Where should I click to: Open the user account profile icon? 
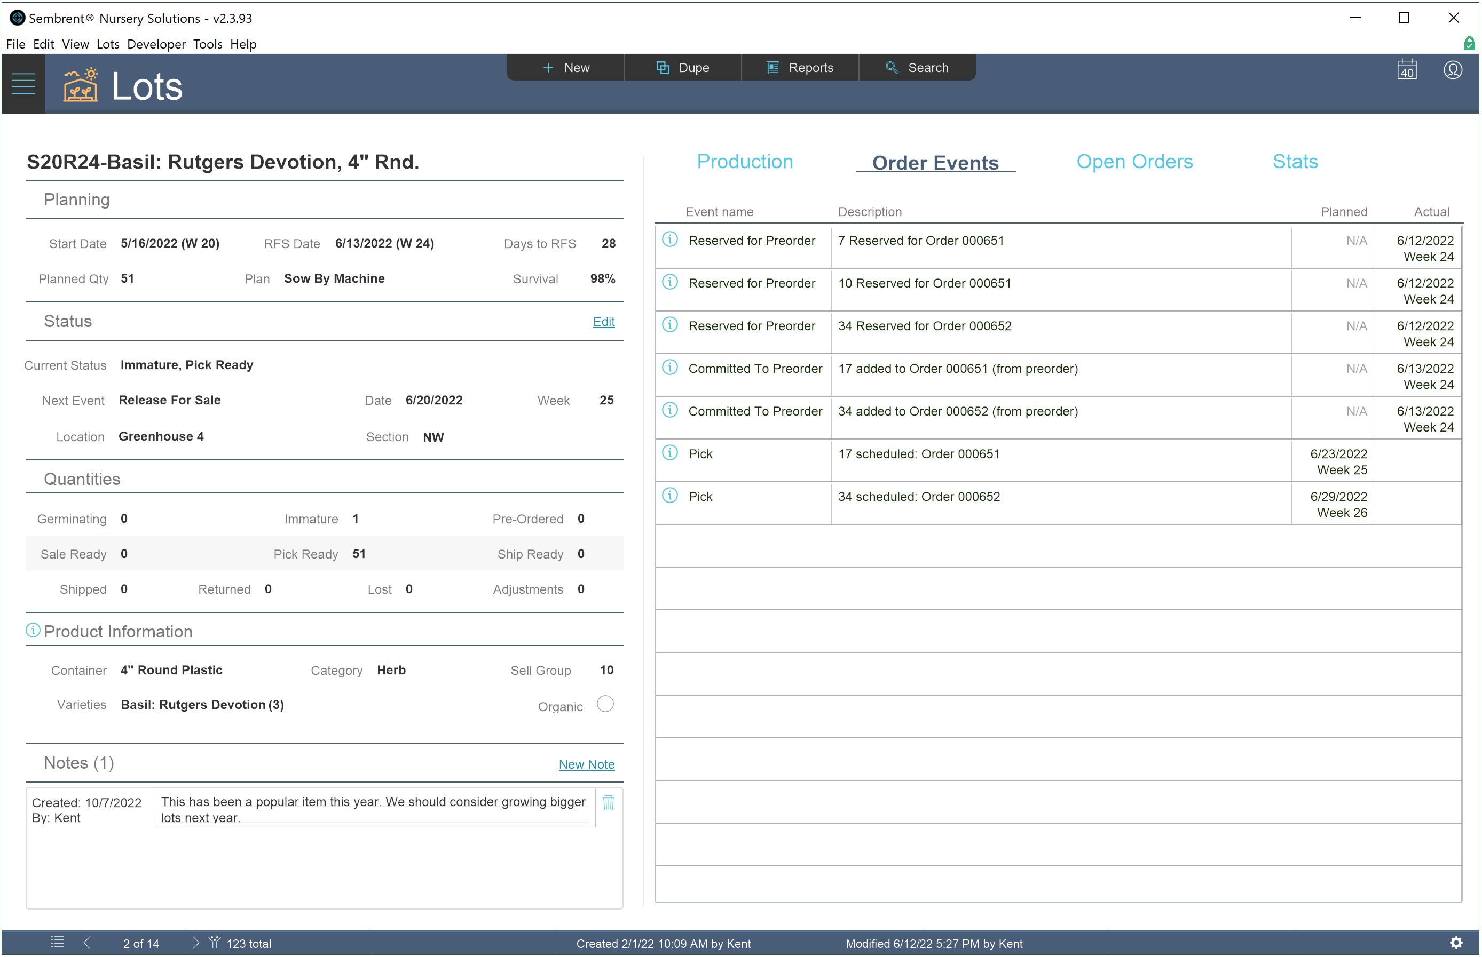[1453, 69]
